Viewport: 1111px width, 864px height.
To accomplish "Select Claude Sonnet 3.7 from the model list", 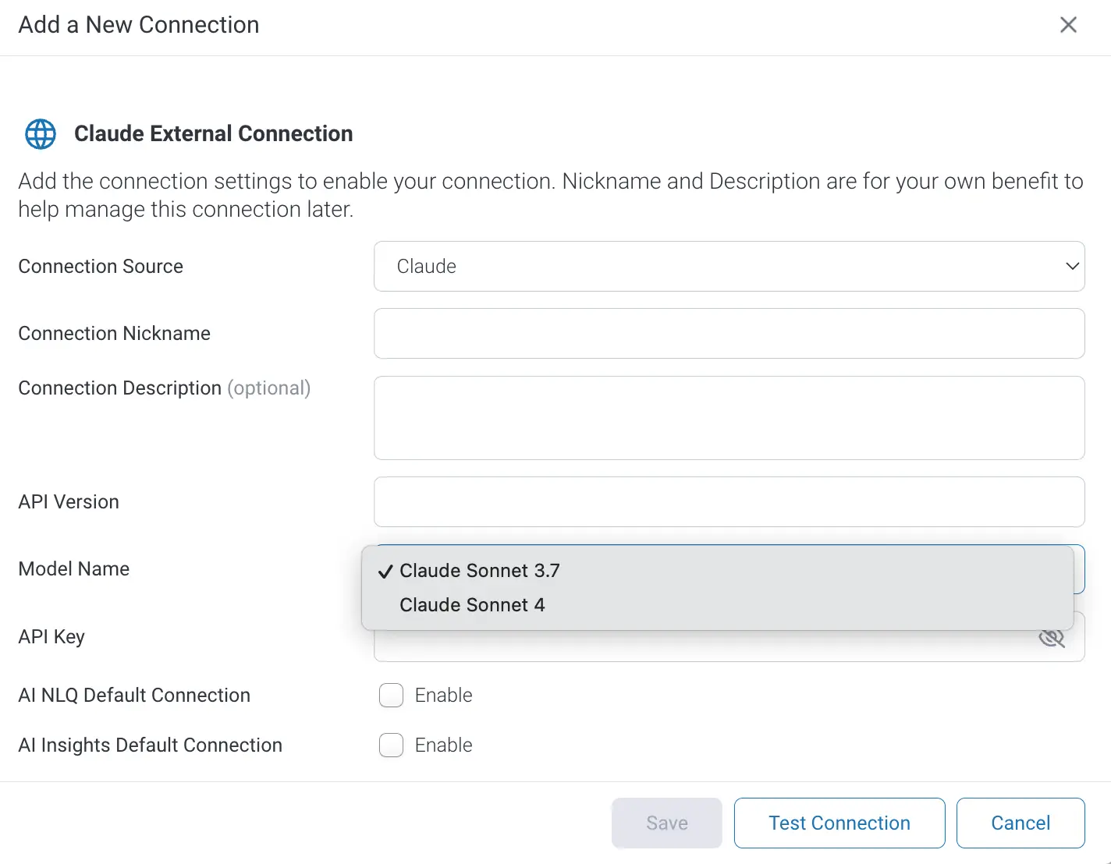I will pyautogui.click(x=479, y=571).
